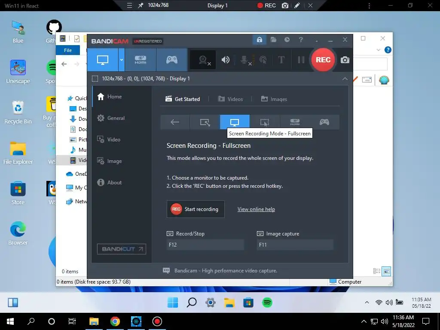Click the pin icon in the top overlay bar
The width and height of the screenshot is (440, 330).
pyautogui.click(x=141, y=6)
